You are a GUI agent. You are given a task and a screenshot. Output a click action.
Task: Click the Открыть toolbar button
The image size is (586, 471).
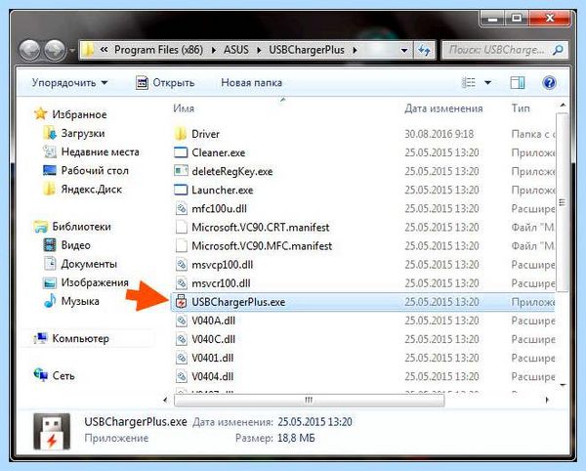click(x=165, y=83)
